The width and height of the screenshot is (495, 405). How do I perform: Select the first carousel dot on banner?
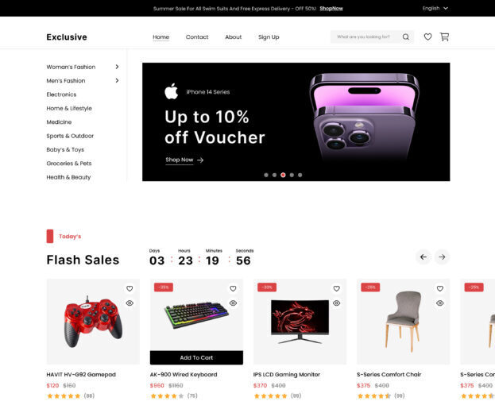coord(266,175)
